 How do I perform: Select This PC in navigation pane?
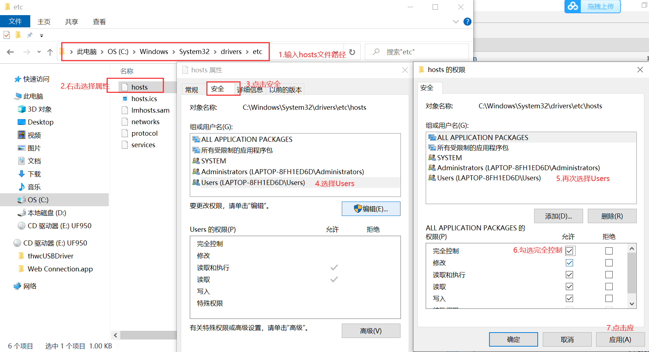[29, 96]
